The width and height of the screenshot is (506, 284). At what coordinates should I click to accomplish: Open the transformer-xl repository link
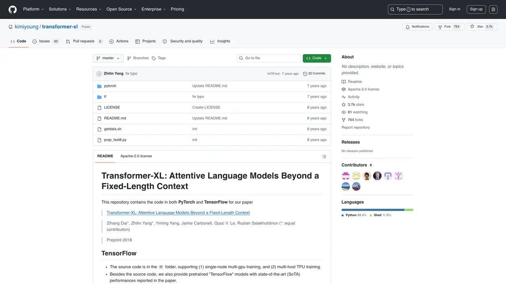point(60,27)
